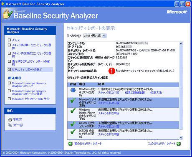
Task: Click the report vertical scrollbar thumb
Action: (x=181, y=87)
